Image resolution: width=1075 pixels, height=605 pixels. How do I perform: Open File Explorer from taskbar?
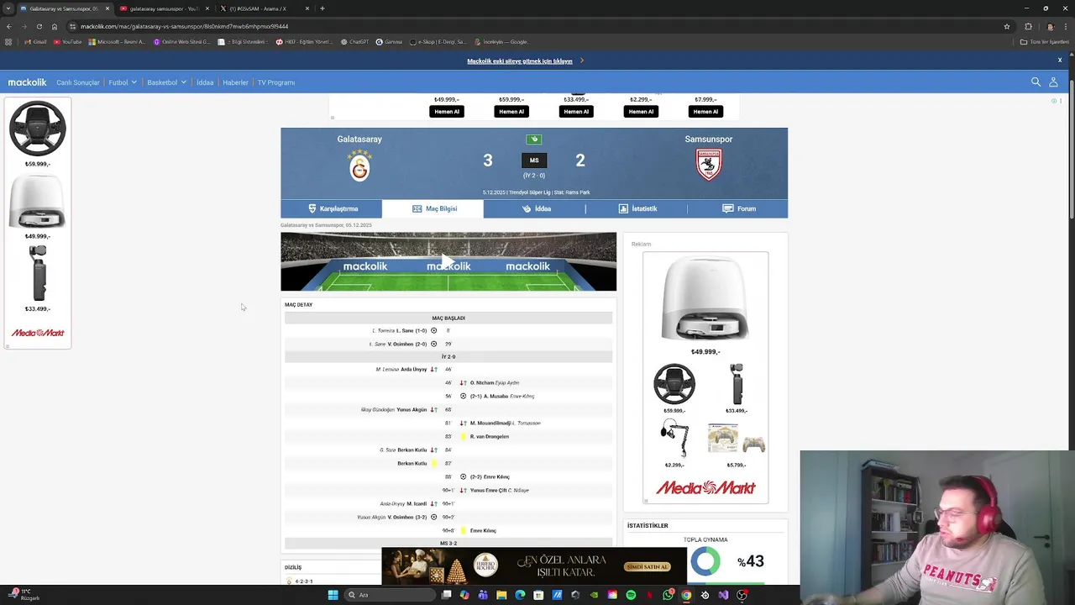pos(501,595)
